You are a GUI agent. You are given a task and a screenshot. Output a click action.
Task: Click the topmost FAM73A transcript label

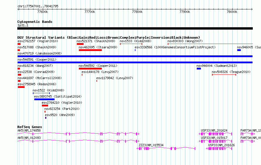tap(251, 131)
